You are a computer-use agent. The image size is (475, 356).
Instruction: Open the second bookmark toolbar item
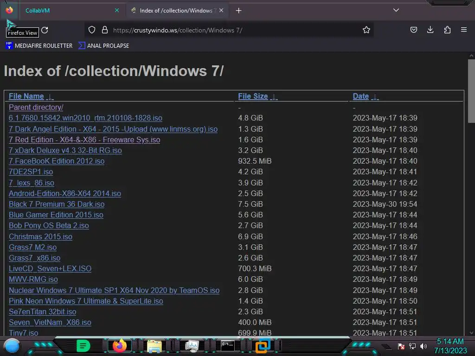pos(104,46)
